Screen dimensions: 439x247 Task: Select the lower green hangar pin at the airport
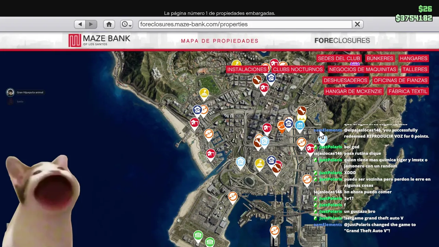tap(210, 242)
